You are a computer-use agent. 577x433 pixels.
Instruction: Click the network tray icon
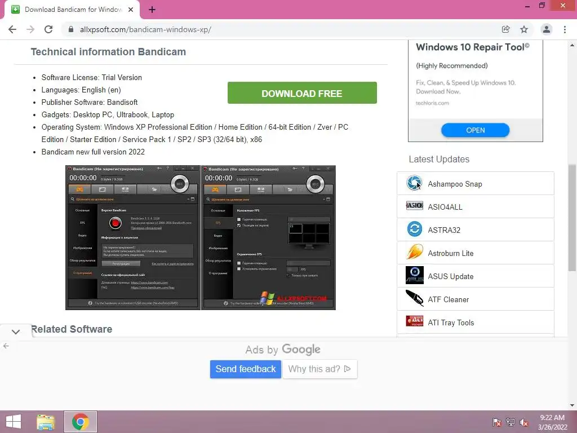pyautogui.click(x=511, y=422)
